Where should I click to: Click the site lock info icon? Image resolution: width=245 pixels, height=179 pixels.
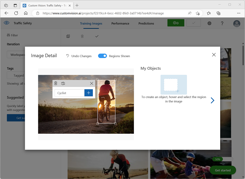pyautogui.click(x=38, y=13)
